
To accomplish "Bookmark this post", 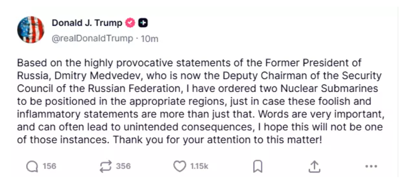I will point(258,166).
